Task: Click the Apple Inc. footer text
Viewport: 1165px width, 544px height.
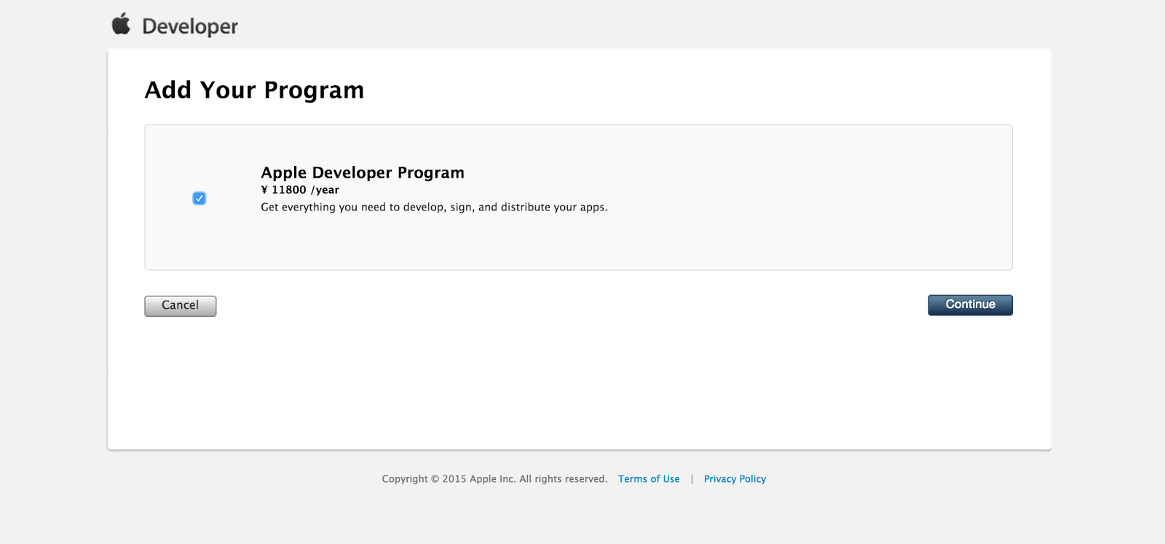Action: (x=492, y=479)
